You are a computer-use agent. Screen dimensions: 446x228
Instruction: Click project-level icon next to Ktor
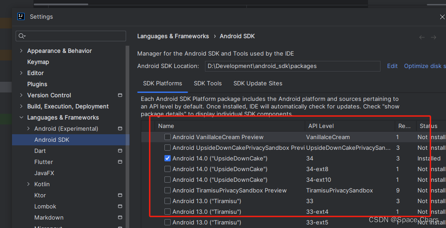[120, 195]
